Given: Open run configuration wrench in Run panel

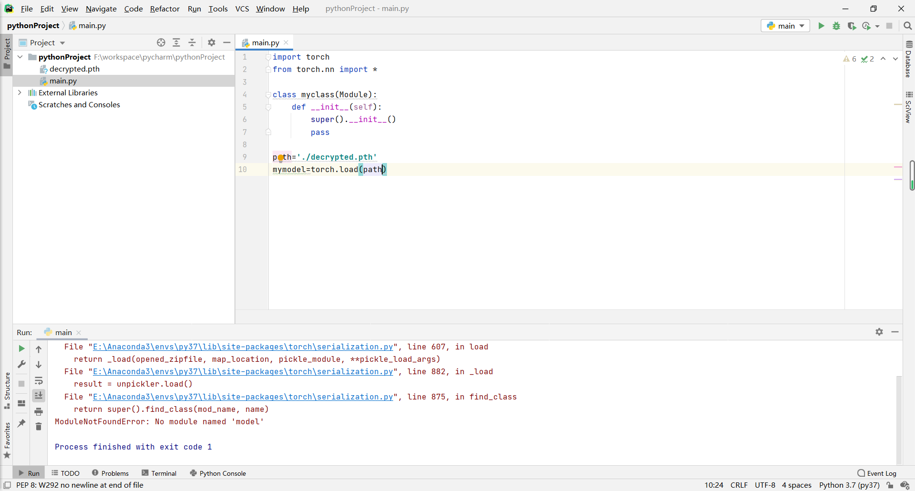Looking at the screenshot, I should [x=21, y=364].
